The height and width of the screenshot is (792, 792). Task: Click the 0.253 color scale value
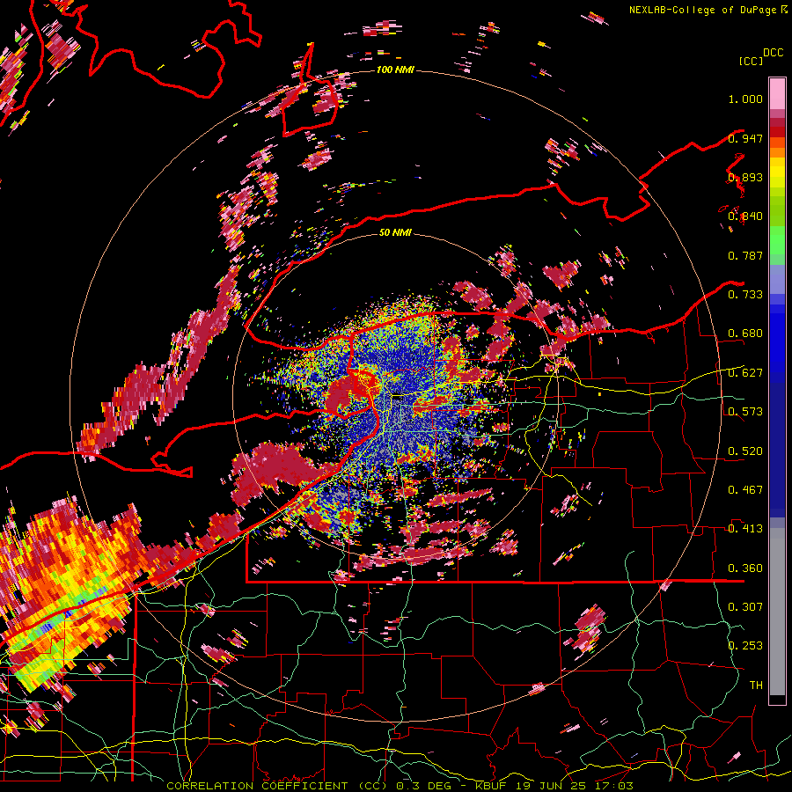pos(745,646)
